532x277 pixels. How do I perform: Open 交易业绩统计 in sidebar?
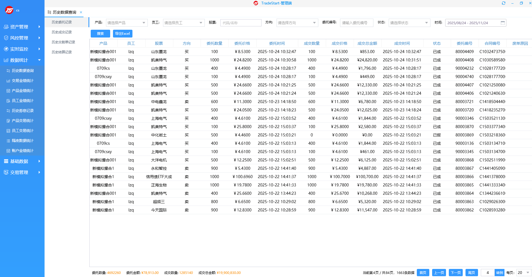coord(23,81)
